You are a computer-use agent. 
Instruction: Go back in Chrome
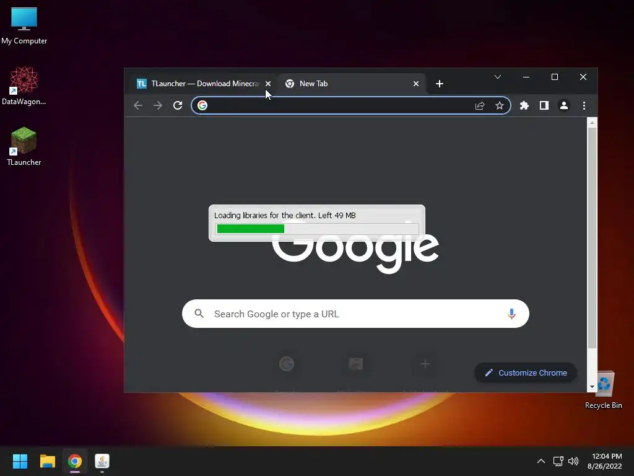138,105
